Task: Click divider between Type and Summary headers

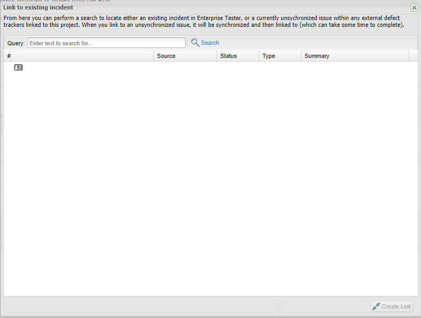Action: [x=301, y=56]
